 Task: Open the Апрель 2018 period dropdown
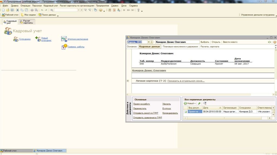pos(149,42)
